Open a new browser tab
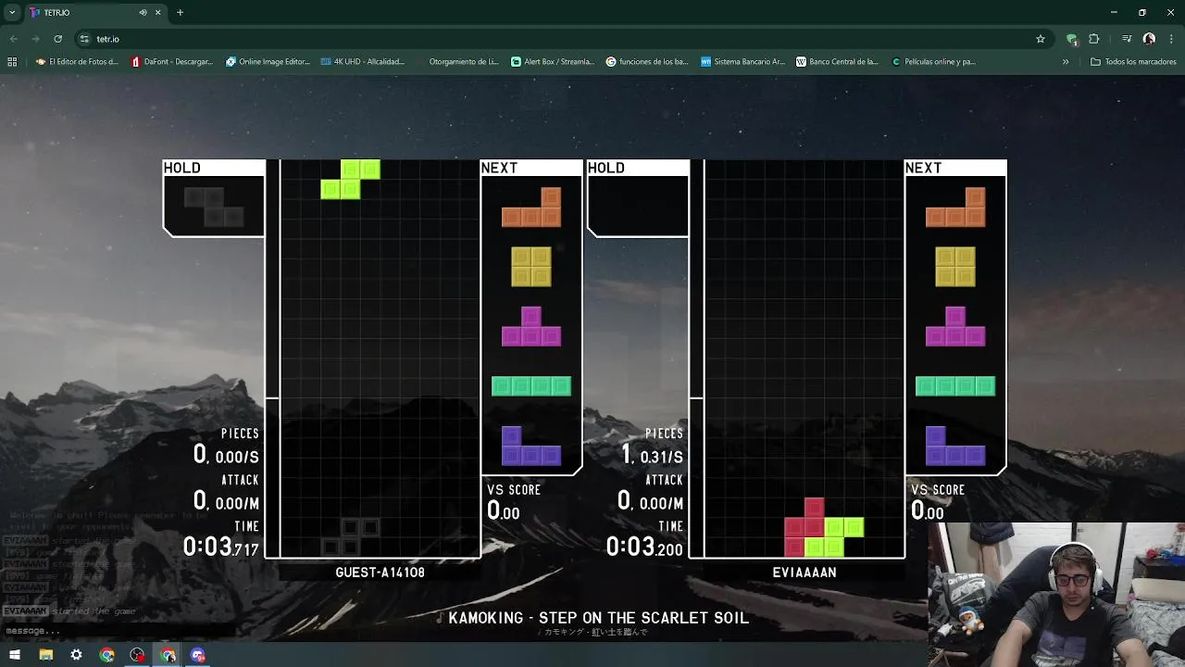Viewport: 1185px width, 667px height. pos(180,13)
